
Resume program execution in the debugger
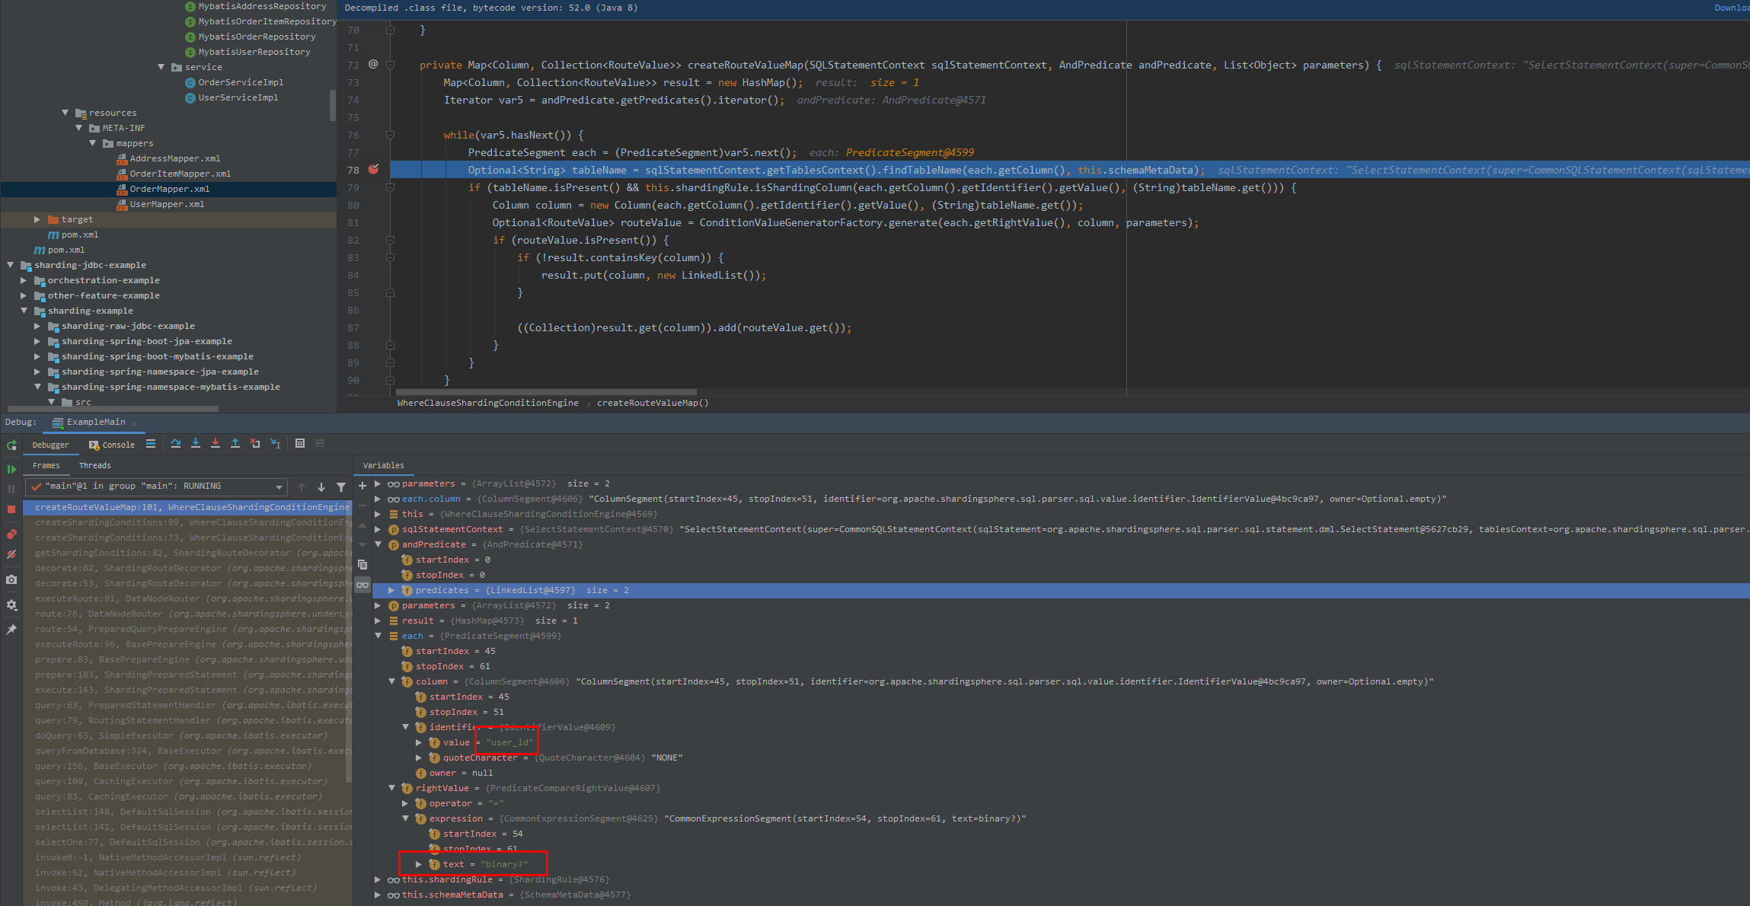pyautogui.click(x=11, y=469)
